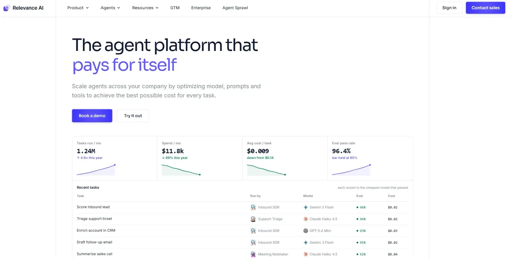Select the 'Triage support ticket' task

click(94, 219)
